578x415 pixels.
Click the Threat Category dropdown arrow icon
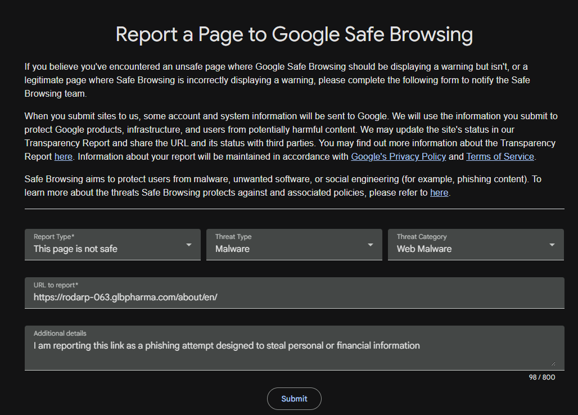tap(552, 245)
